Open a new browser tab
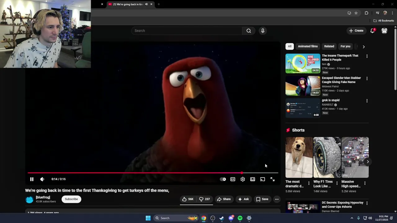This screenshot has width=397, height=223. 158,4
